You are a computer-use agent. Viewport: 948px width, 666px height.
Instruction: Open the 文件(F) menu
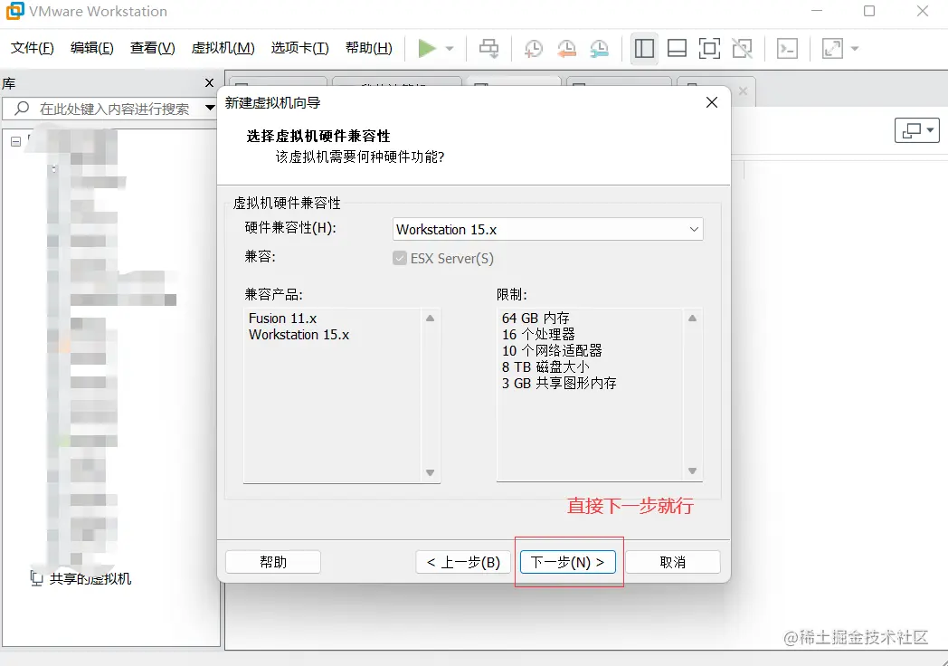[33, 48]
